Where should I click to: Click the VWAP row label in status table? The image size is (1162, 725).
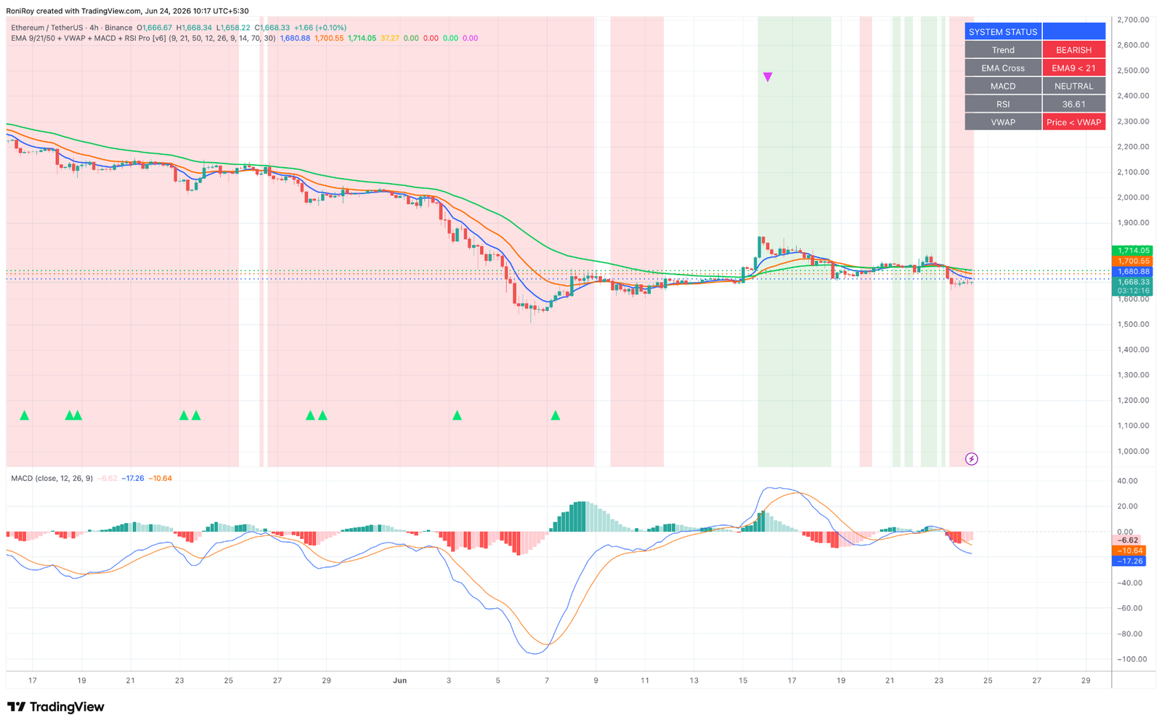pyautogui.click(x=1003, y=123)
